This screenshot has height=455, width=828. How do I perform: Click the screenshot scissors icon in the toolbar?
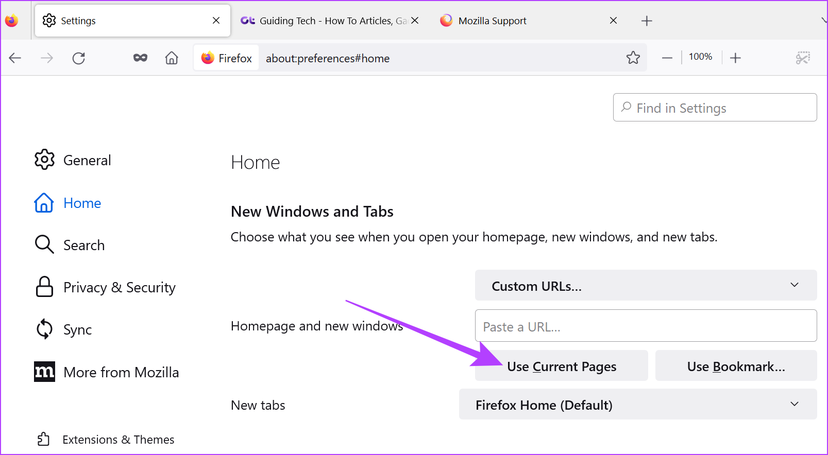[803, 58]
